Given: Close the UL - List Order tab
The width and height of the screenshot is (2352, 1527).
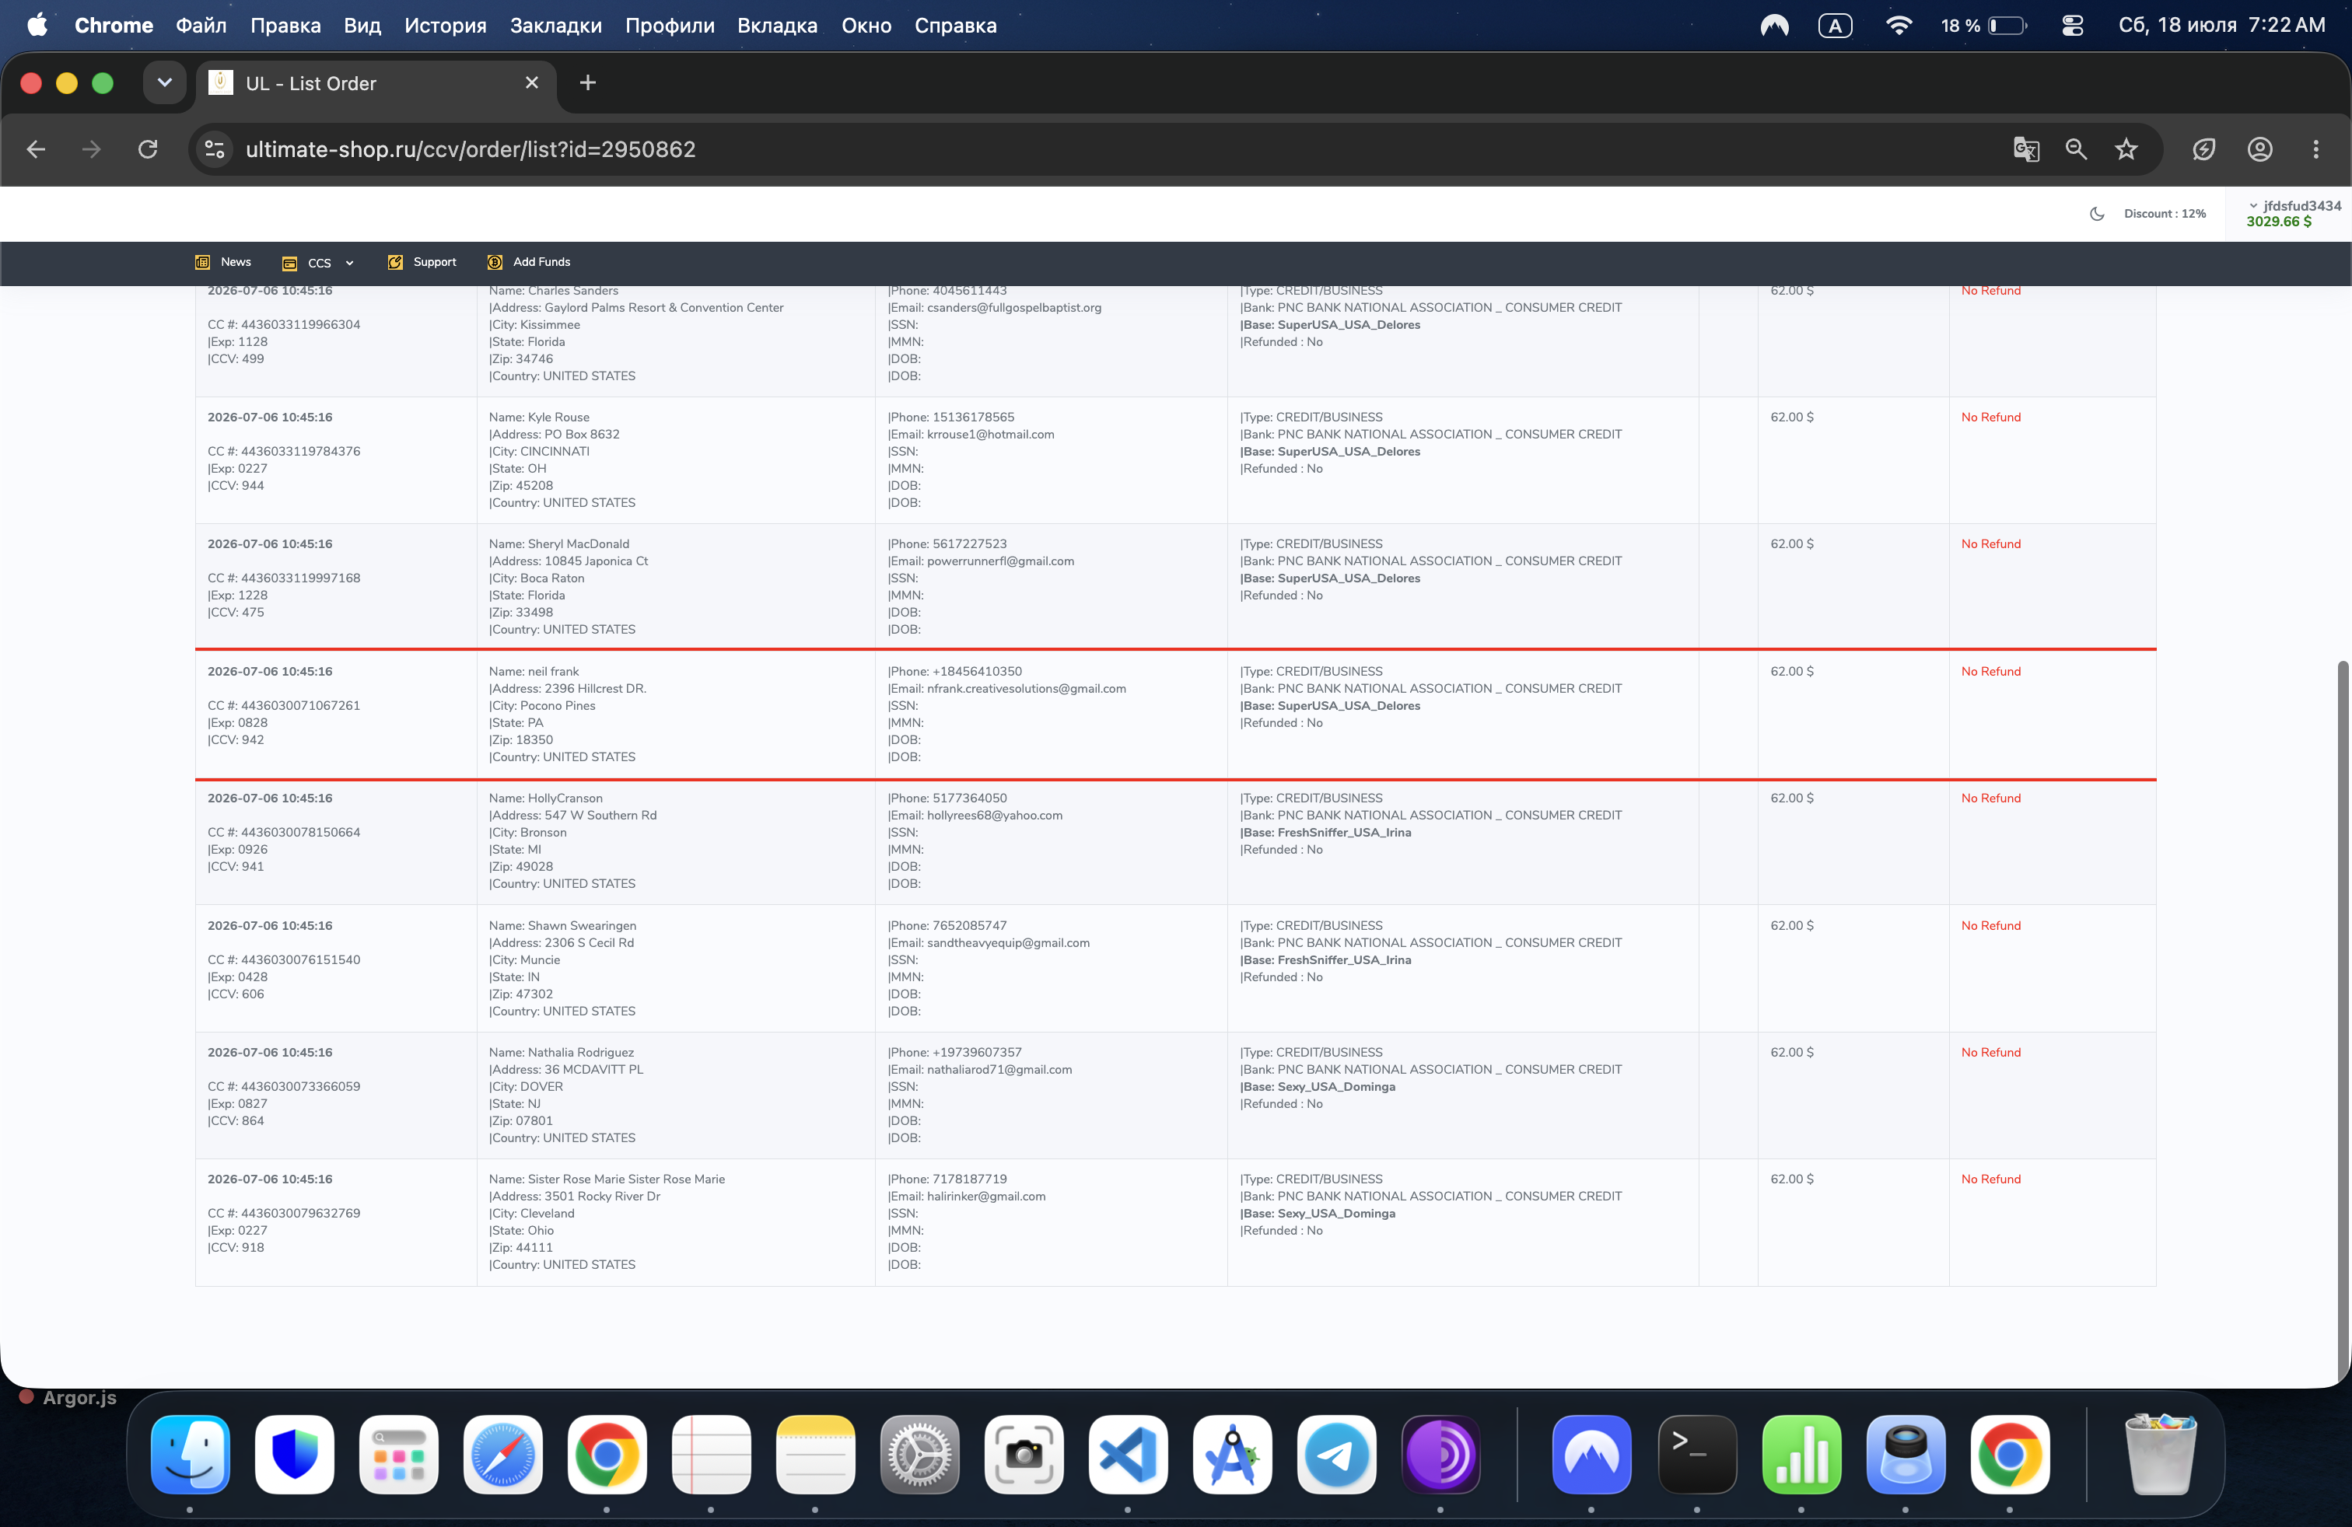Looking at the screenshot, I should point(532,83).
